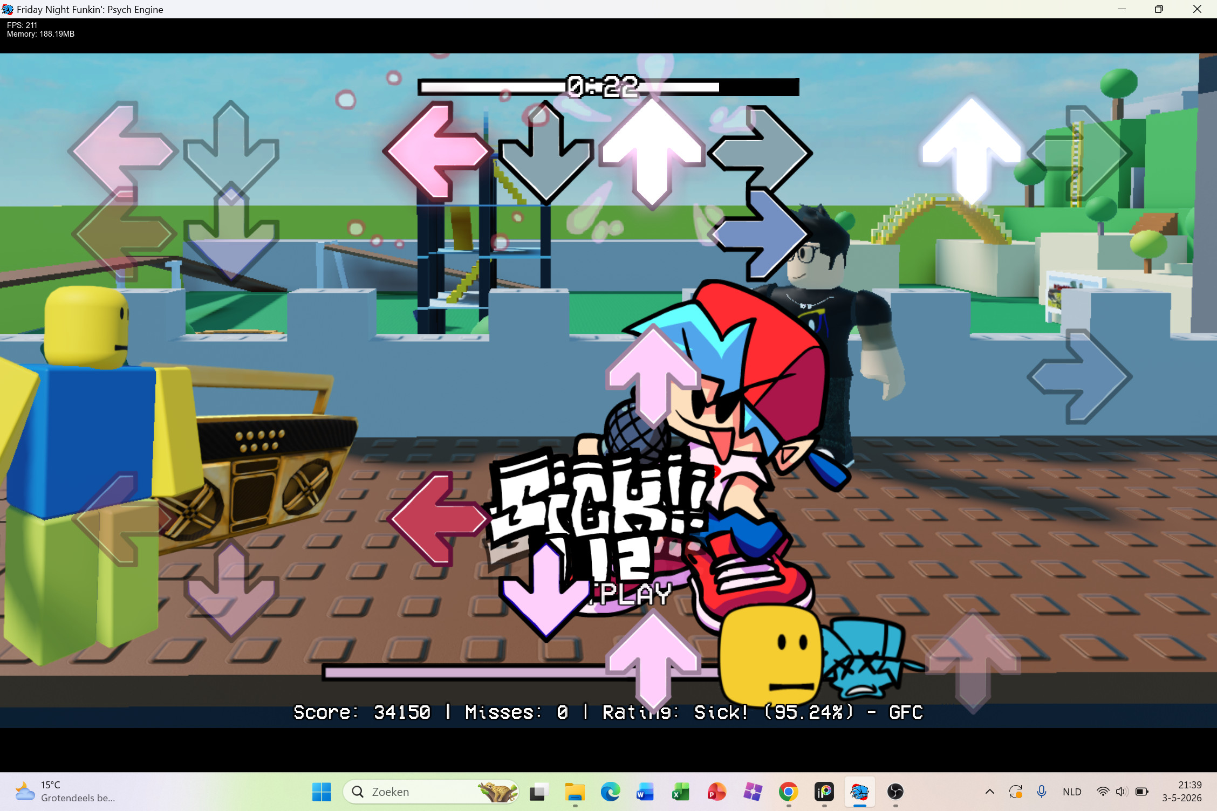
Task: Open volume control in system tray
Action: 1122,792
